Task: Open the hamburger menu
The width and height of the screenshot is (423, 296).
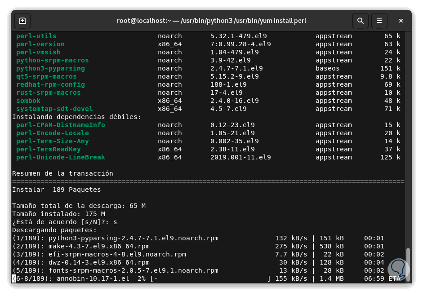Action: 379,21
